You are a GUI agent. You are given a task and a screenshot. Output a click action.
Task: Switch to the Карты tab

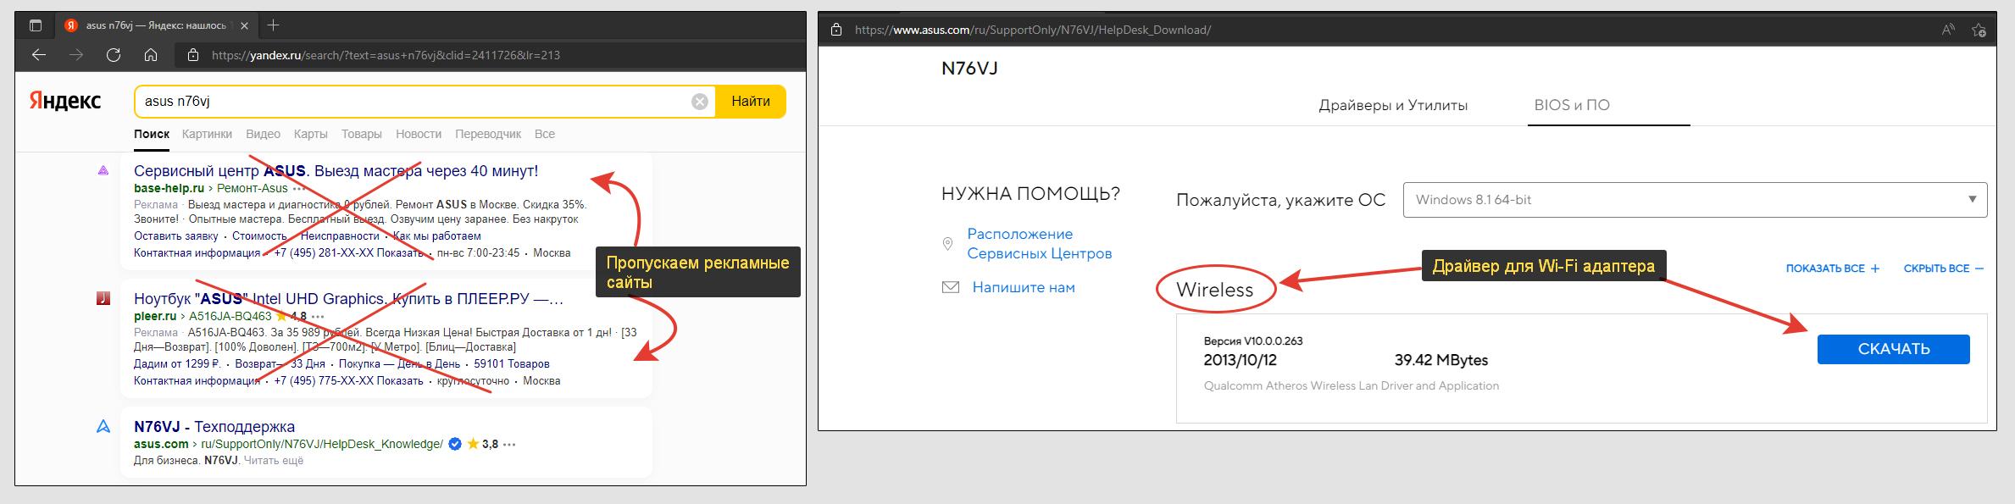(x=311, y=134)
